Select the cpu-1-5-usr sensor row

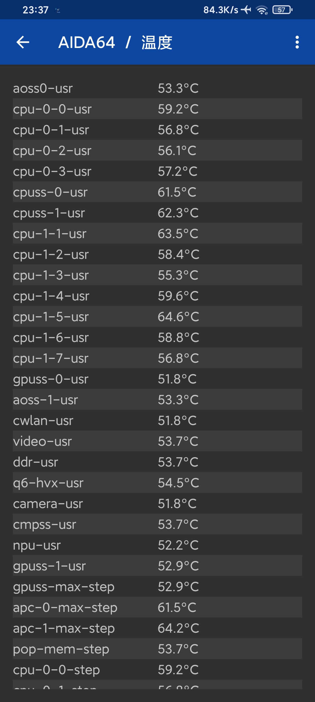(157, 316)
